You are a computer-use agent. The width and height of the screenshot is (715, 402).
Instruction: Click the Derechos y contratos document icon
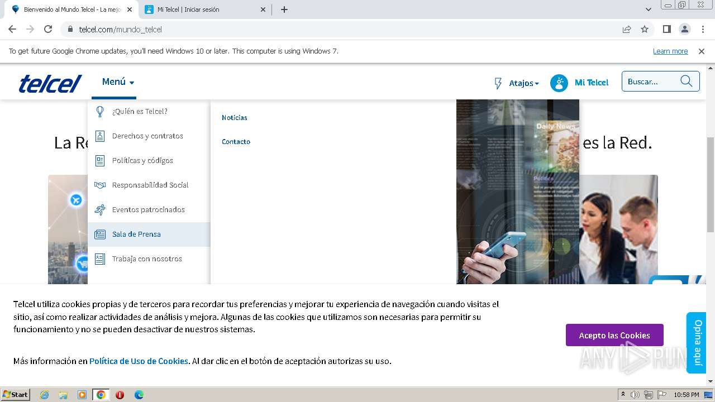tap(100, 136)
